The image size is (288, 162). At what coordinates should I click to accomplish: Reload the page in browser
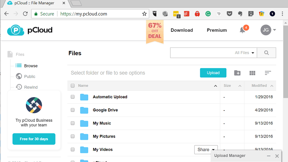[x=25, y=14]
